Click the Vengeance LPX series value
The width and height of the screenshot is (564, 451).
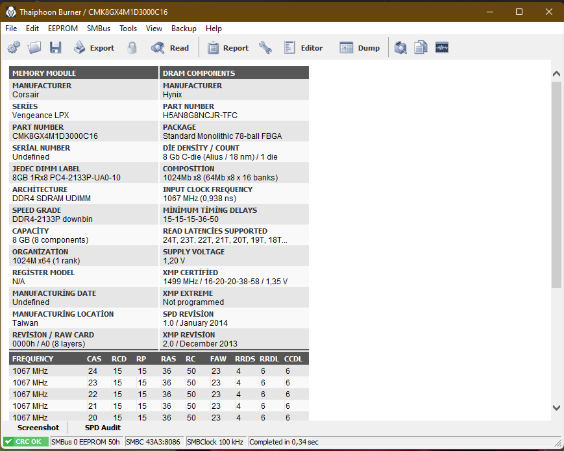click(41, 115)
